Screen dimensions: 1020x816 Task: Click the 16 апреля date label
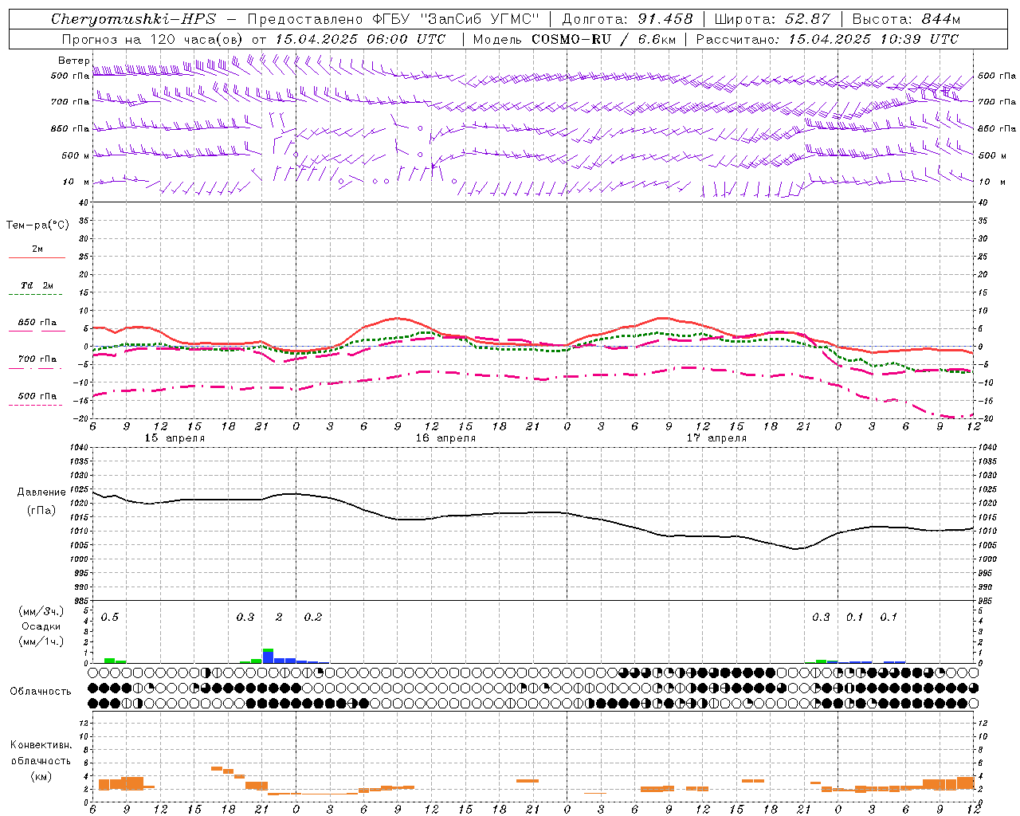tap(445, 438)
